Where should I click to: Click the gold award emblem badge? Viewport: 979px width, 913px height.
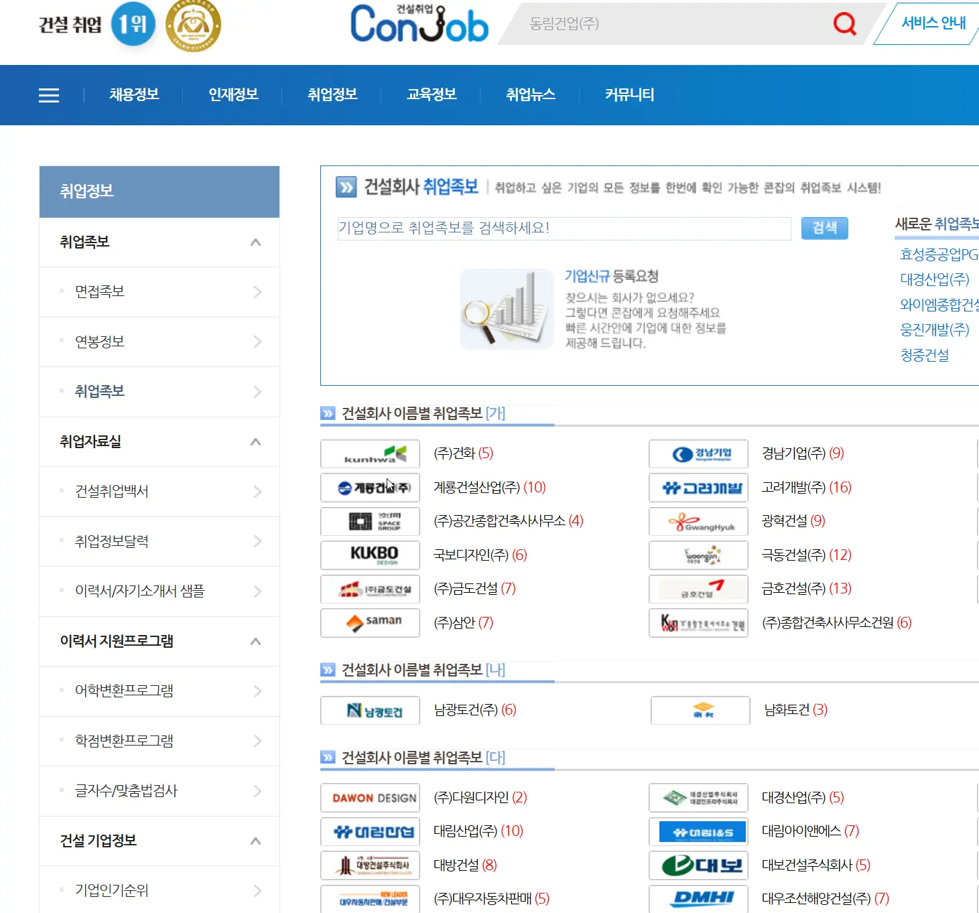[x=193, y=25]
